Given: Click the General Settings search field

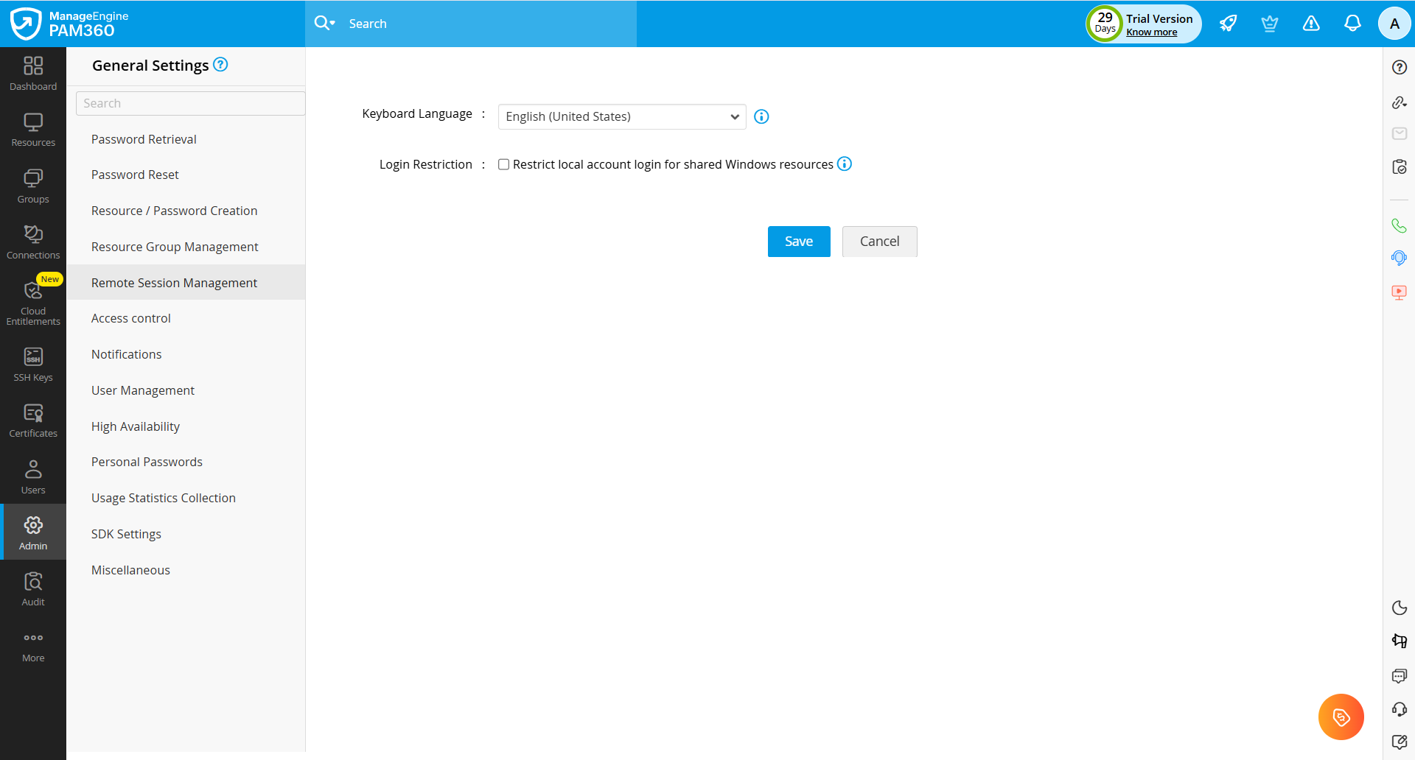Looking at the screenshot, I should pyautogui.click(x=190, y=103).
